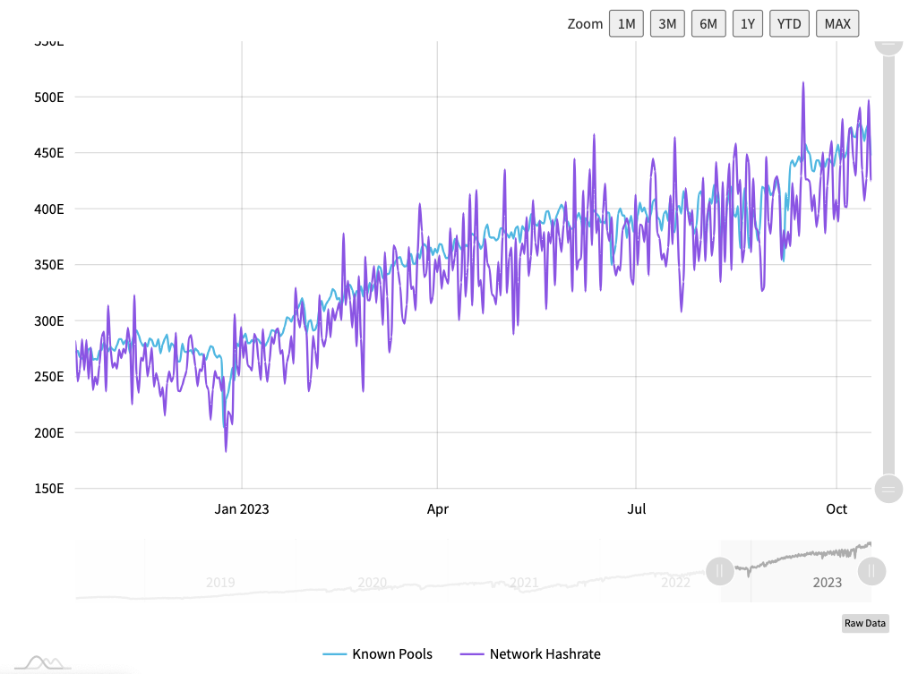
Task: Select the 6M zoom range
Action: [x=708, y=23]
